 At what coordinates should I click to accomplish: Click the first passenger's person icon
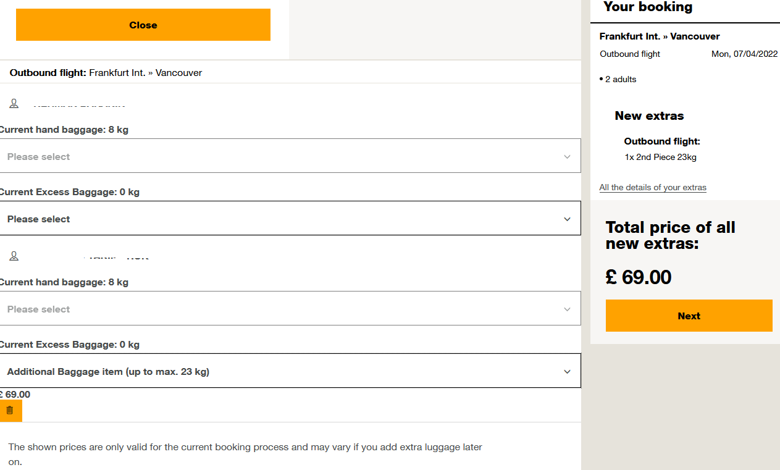[x=14, y=103]
